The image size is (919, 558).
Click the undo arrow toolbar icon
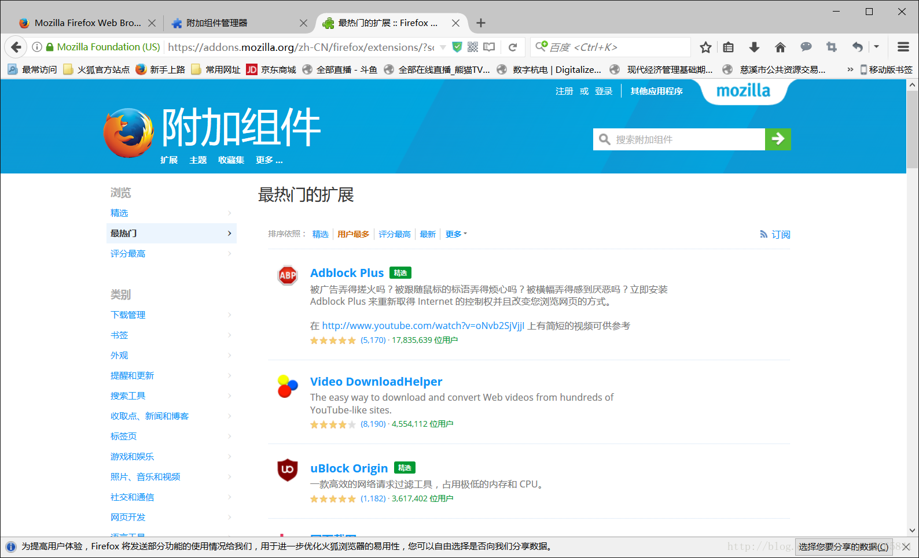[x=858, y=47]
